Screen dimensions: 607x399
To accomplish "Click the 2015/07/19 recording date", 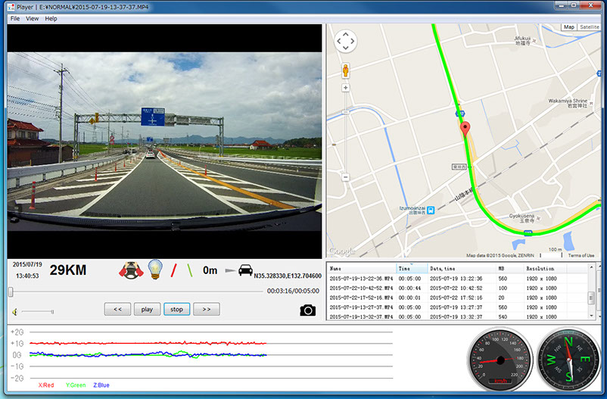I will (x=27, y=264).
